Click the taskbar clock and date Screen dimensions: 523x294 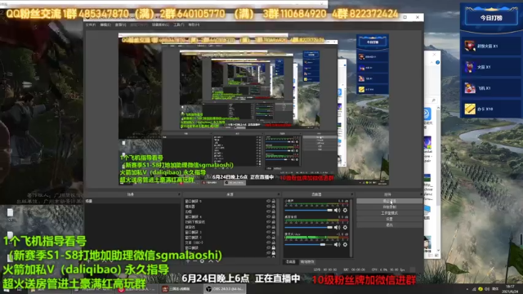(x=510, y=289)
